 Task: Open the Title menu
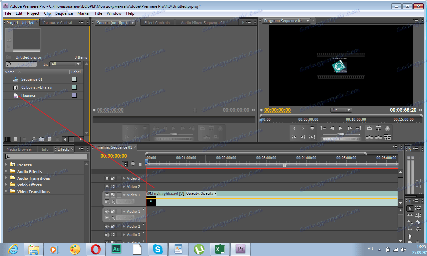coord(98,13)
